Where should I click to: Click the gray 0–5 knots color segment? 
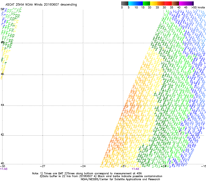pyautogui.click(x=125, y=3)
